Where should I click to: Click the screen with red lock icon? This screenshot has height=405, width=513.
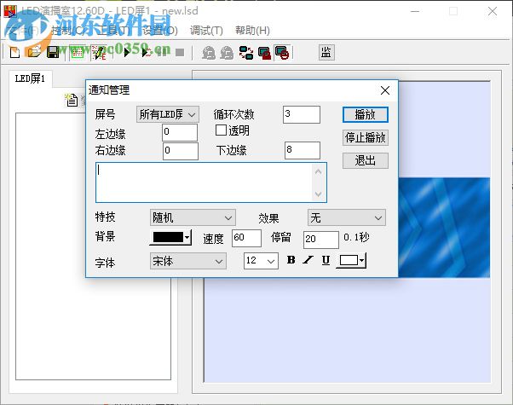[264, 52]
